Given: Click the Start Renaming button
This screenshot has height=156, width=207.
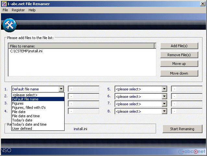Looking at the screenshot, I should click(x=182, y=129).
